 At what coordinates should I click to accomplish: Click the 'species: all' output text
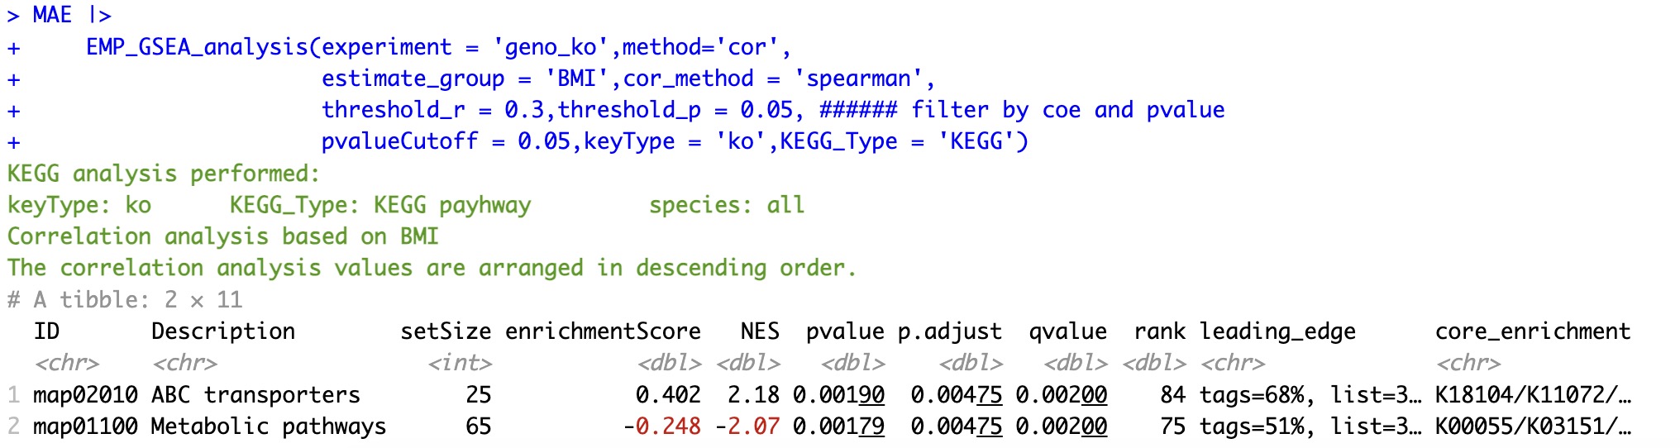726,205
